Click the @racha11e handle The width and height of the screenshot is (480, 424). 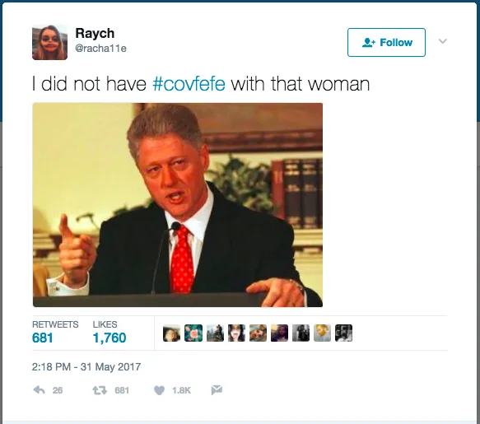coord(100,49)
